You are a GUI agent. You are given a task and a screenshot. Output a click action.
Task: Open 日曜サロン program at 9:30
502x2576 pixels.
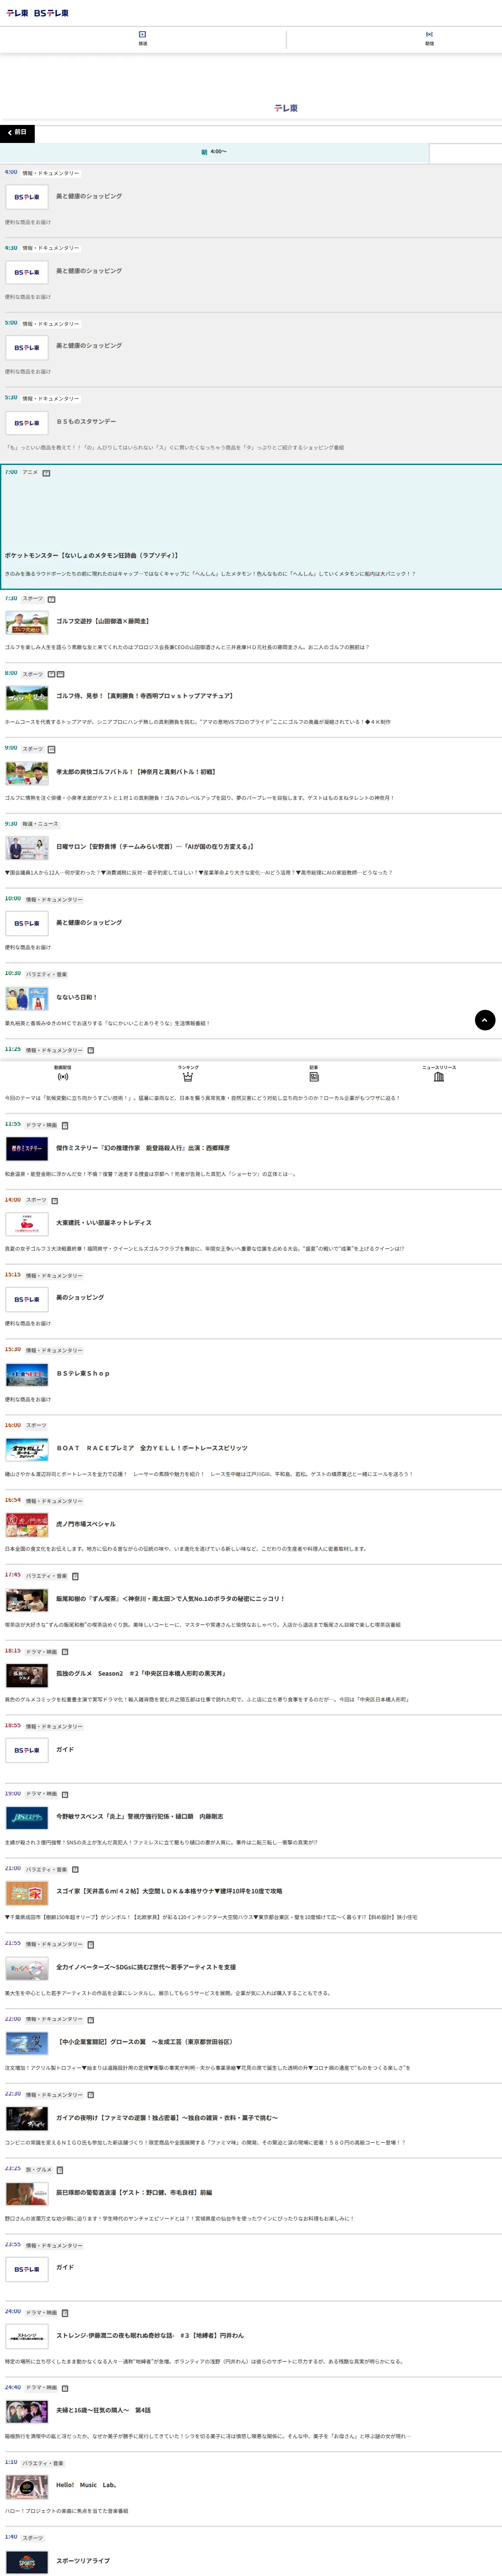click(x=155, y=846)
